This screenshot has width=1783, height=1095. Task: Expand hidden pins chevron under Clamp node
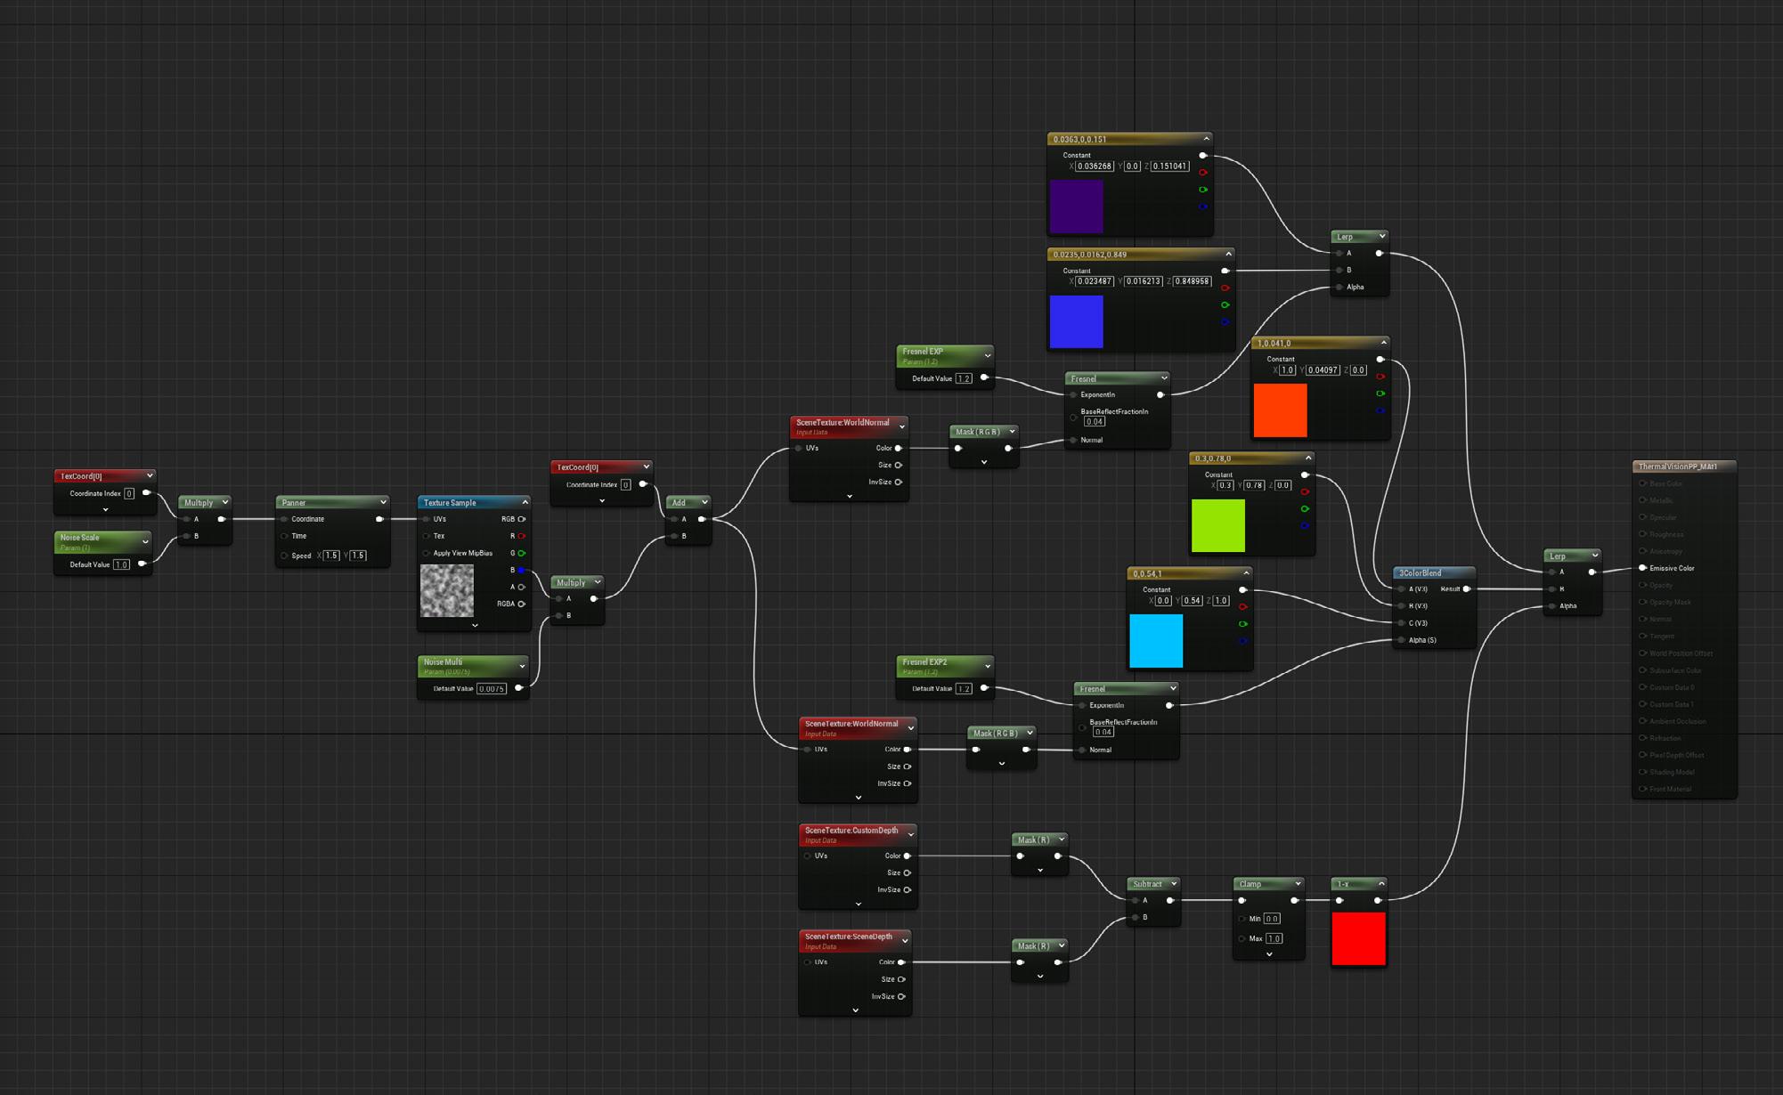[x=1269, y=954]
